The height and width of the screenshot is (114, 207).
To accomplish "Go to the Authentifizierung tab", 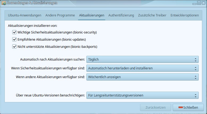I will tap(121, 15).
